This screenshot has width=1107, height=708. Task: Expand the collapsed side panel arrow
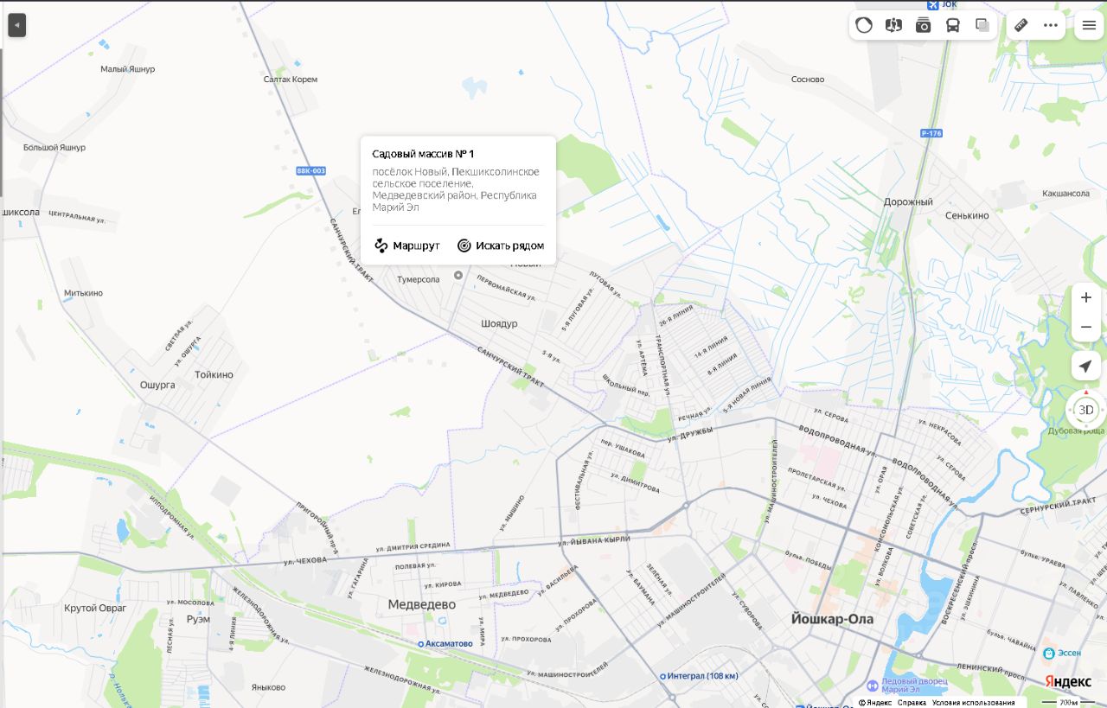(17, 25)
